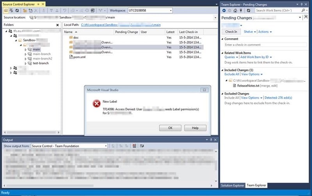The height and width of the screenshot is (196, 312).
Task: Click the Check In button
Action: [x=231, y=32]
